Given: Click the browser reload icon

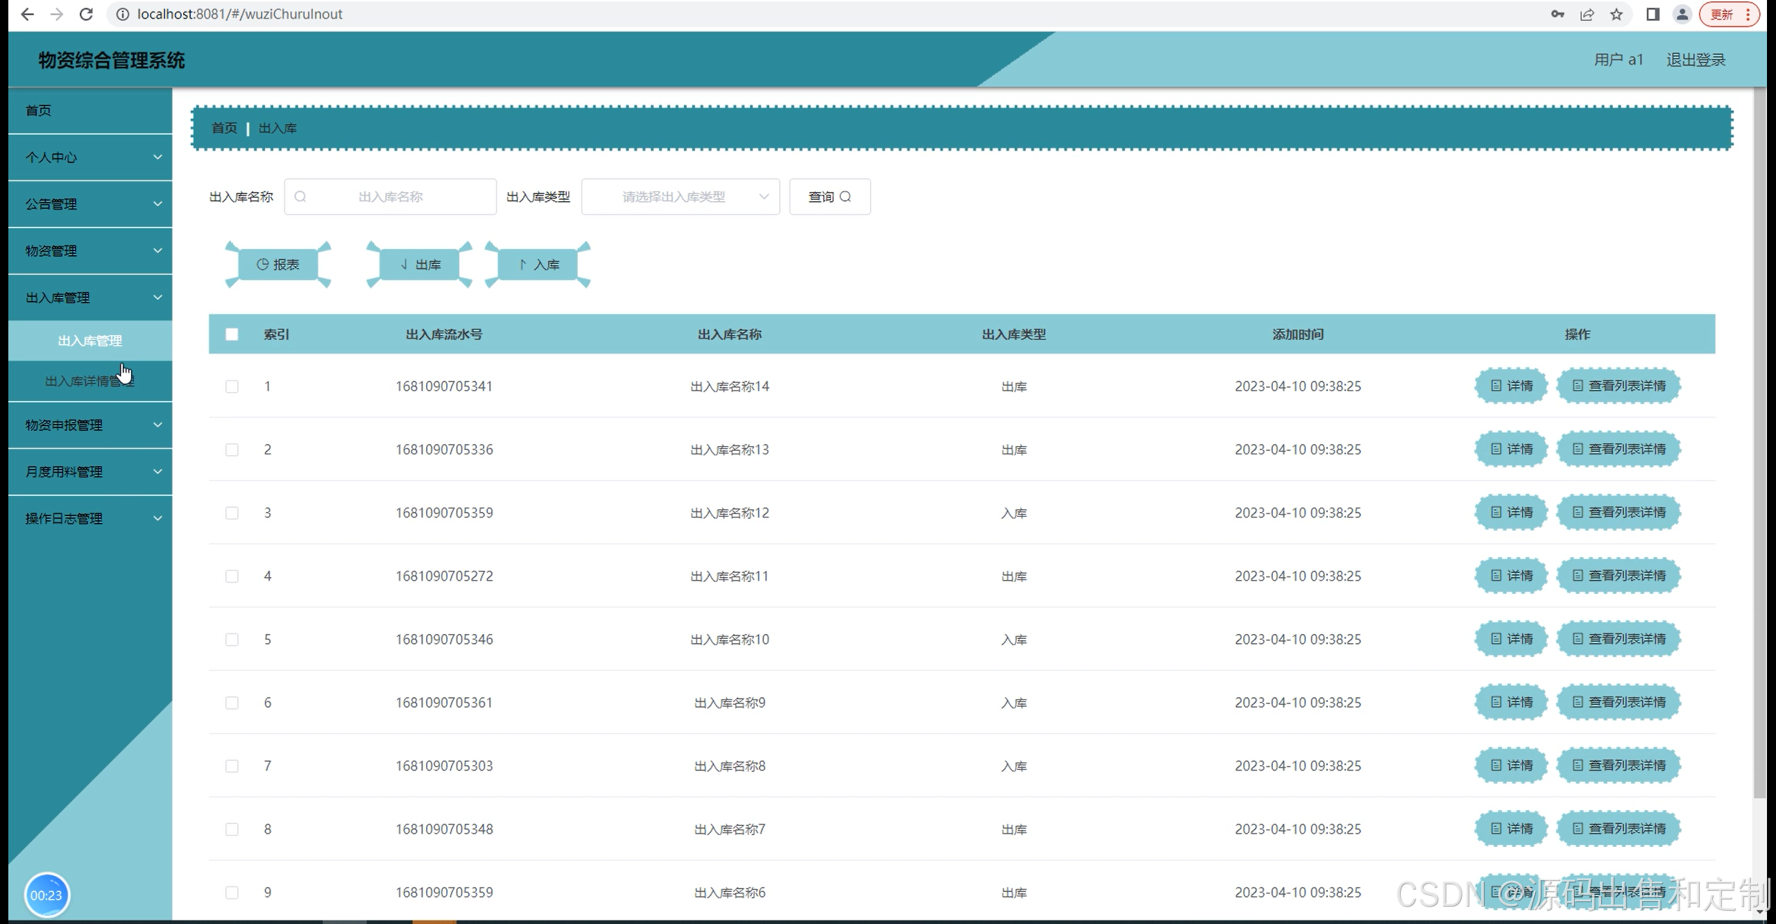Looking at the screenshot, I should point(86,14).
